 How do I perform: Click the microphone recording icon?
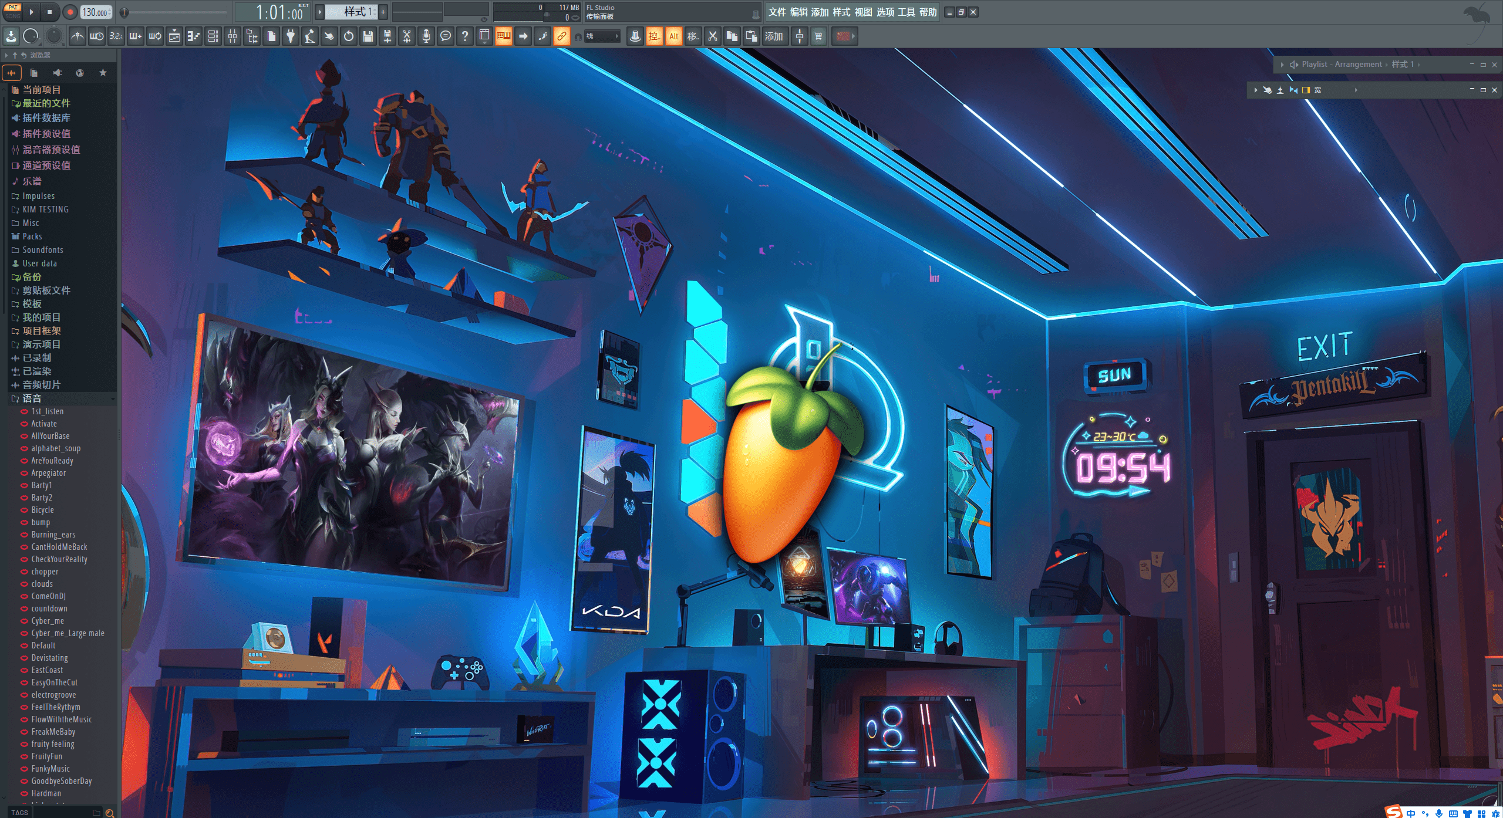(426, 36)
